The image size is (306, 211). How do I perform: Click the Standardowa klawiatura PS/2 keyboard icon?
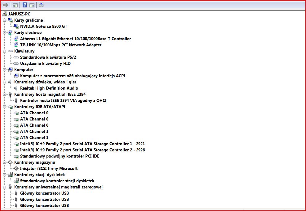[16, 57]
